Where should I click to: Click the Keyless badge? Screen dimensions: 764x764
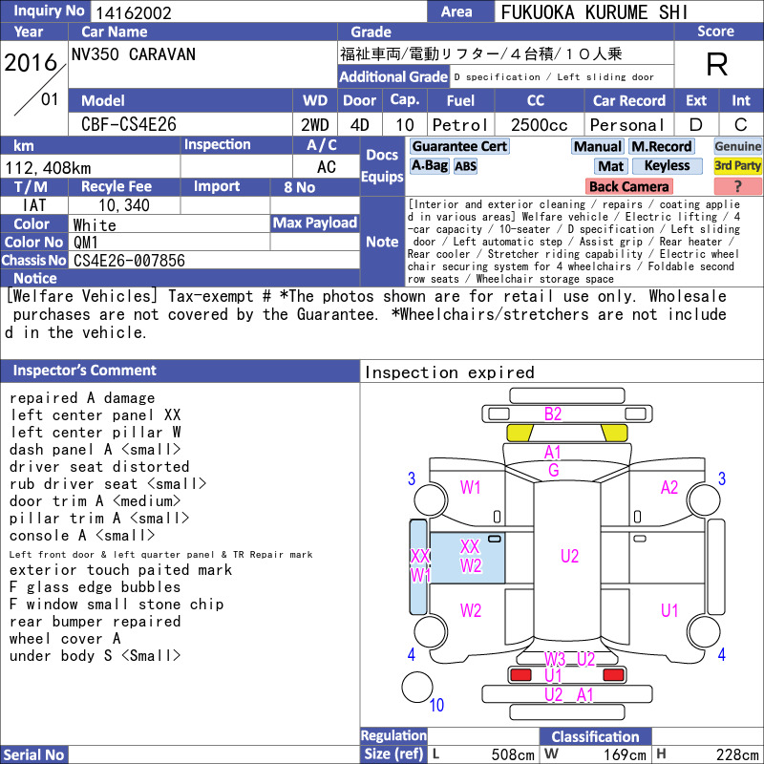pos(667,166)
